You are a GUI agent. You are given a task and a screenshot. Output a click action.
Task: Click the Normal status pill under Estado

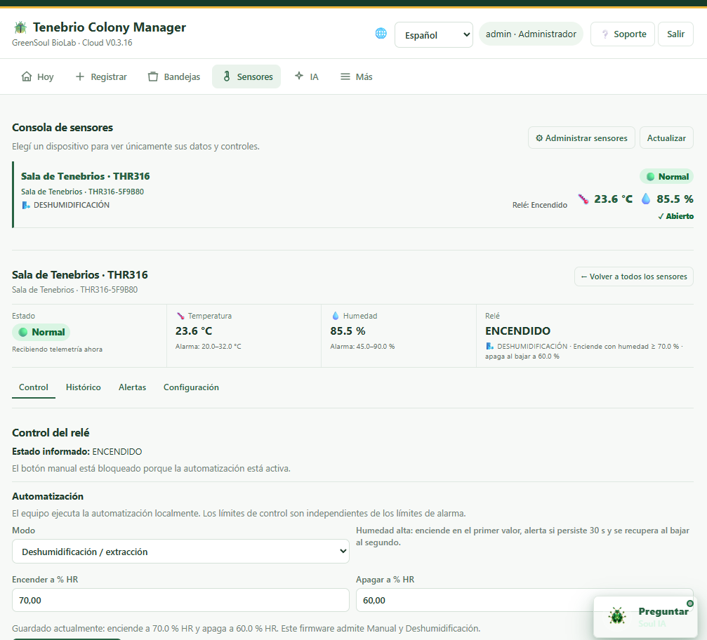[x=41, y=332]
